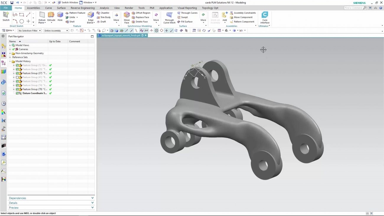
Task: Launch the Cura interface
Action: point(265,17)
